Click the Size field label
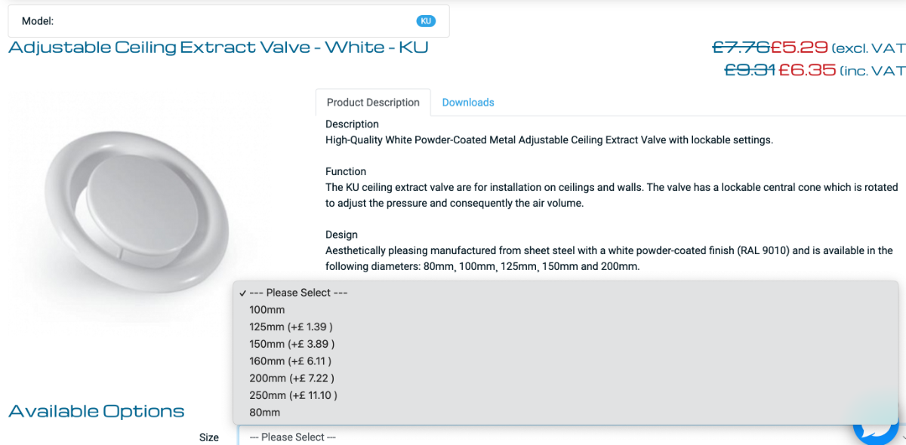The width and height of the screenshot is (906, 445). 209,437
